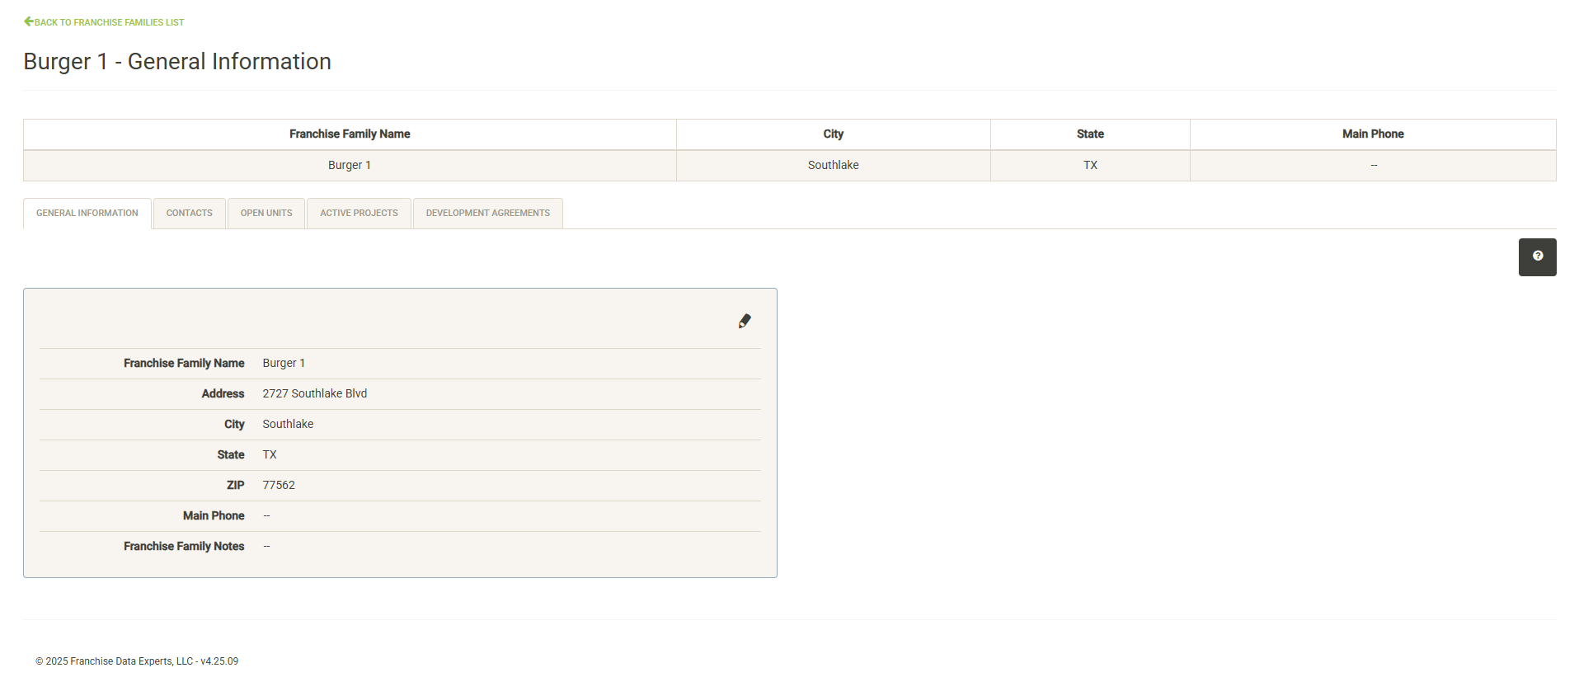Screen dimensions: 1579x696
Task: Go back to Franchise Families list
Action: pyautogui.click(x=109, y=22)
